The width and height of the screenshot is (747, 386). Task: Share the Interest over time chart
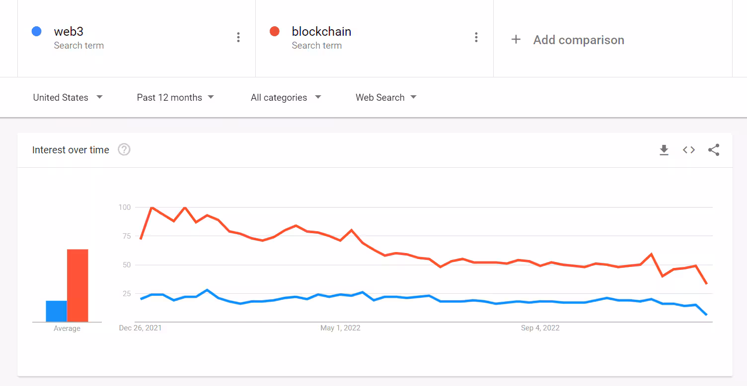pos(714,150)
